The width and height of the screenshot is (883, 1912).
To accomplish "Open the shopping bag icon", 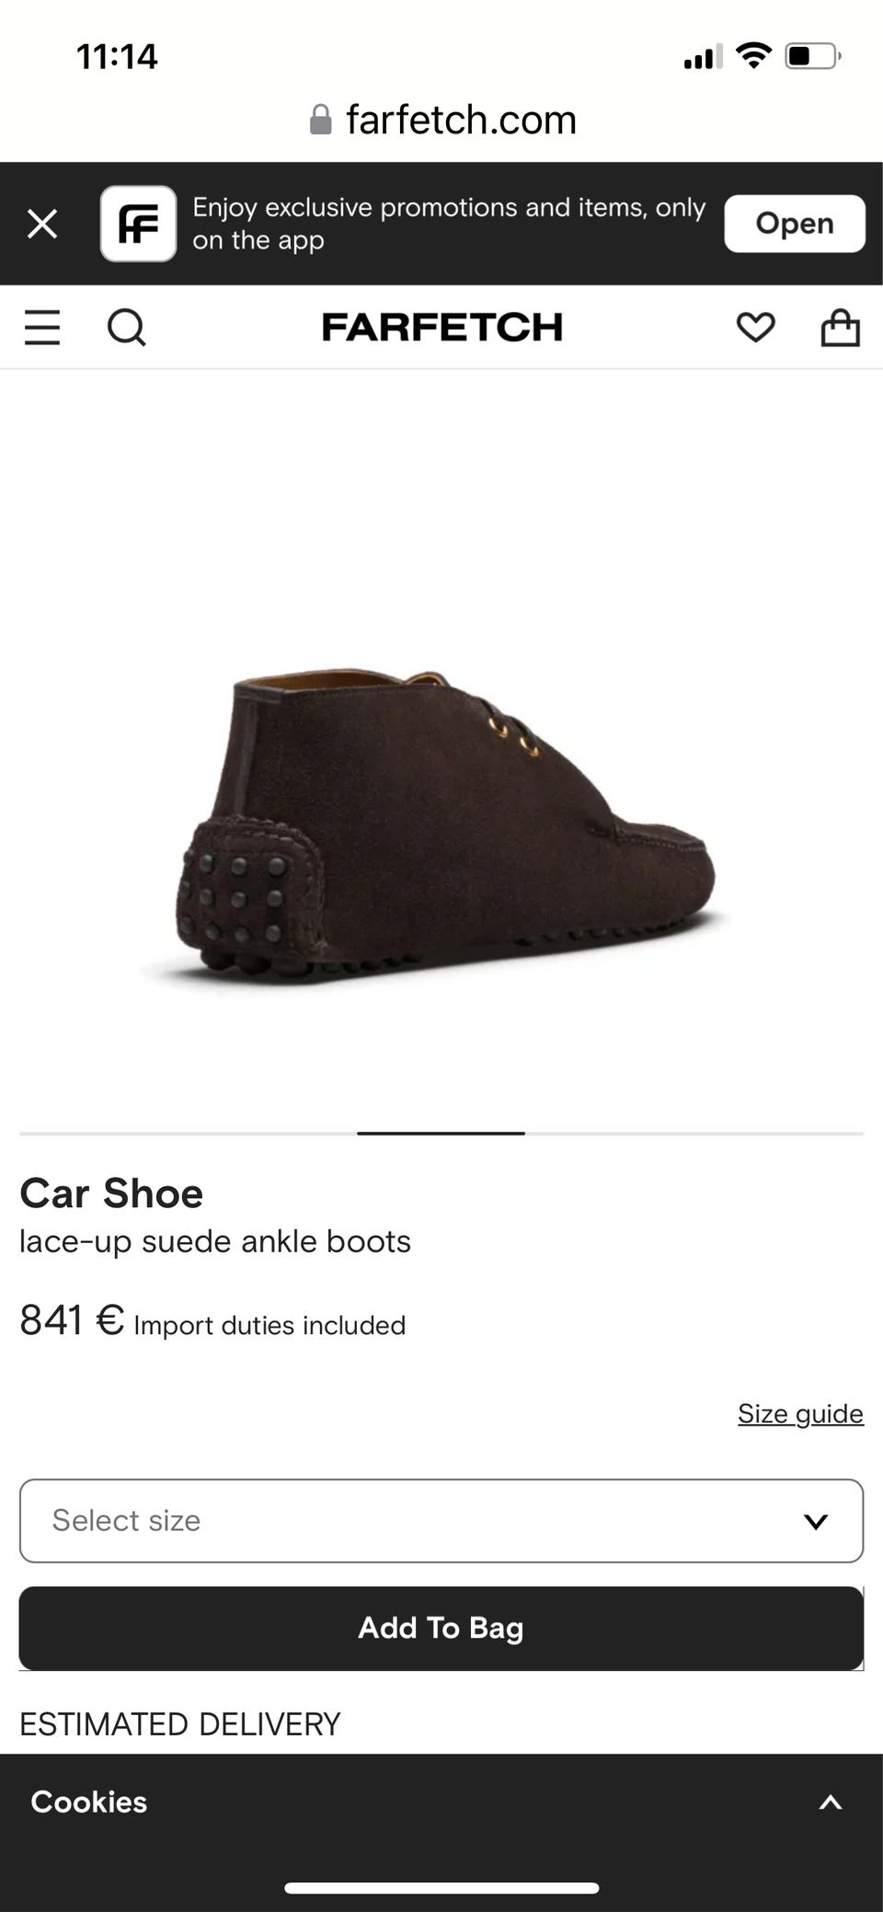I will [840, 328].
